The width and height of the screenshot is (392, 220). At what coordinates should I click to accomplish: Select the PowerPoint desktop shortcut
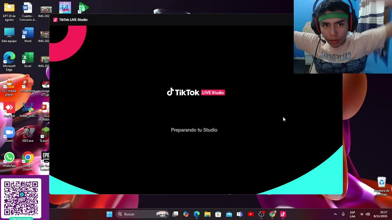coord(28,85)
